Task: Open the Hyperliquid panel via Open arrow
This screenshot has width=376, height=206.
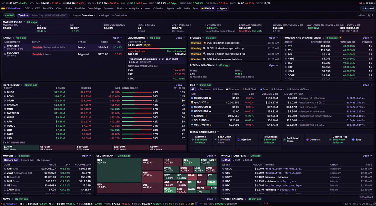Action: point(180,85)
